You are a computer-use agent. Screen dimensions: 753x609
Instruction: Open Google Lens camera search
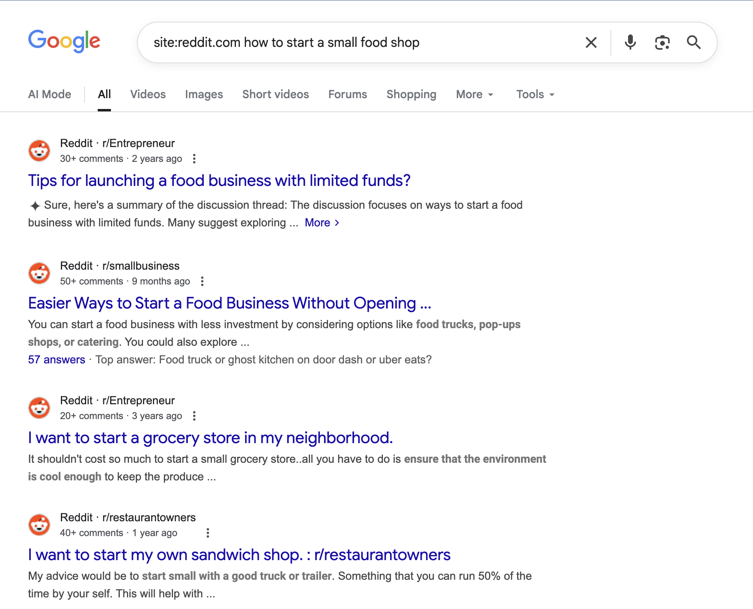coord(662,42)
